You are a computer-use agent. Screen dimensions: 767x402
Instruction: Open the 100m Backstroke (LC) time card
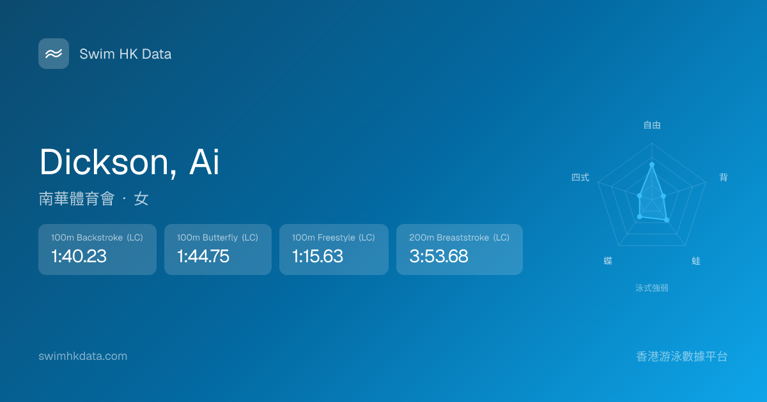tap(97, 249)
